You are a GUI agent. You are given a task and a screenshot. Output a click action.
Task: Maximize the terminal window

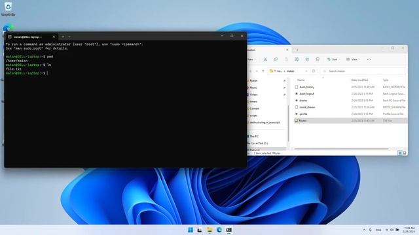click(232, 36)
